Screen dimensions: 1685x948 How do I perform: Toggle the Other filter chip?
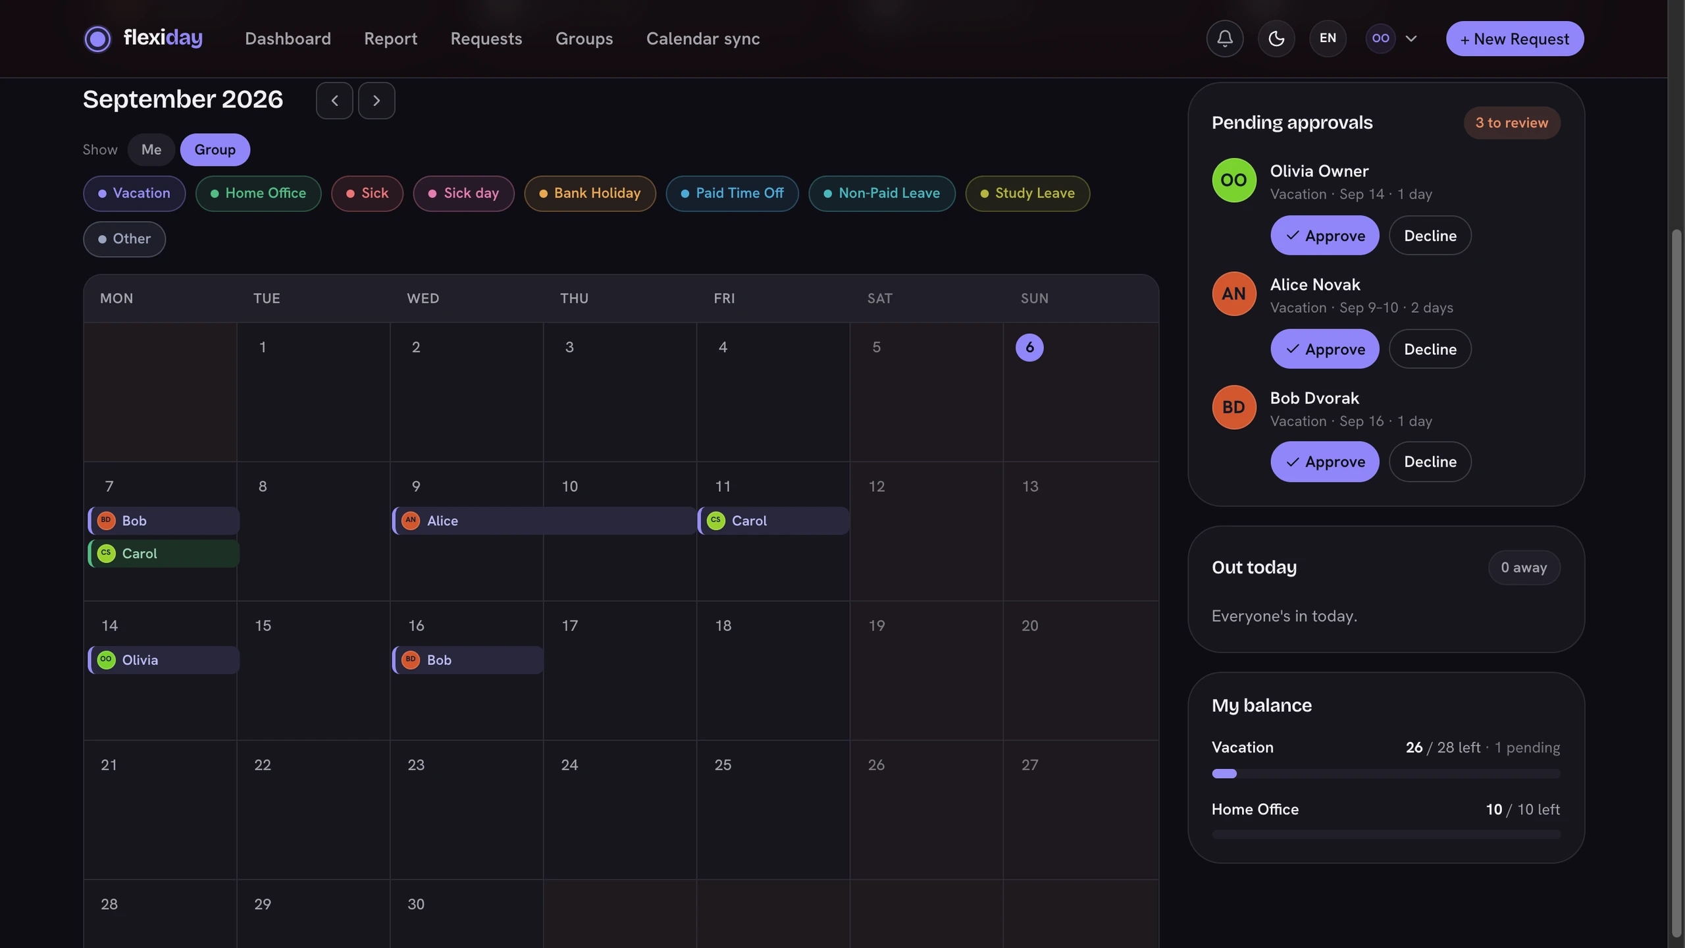coord(124,238)
